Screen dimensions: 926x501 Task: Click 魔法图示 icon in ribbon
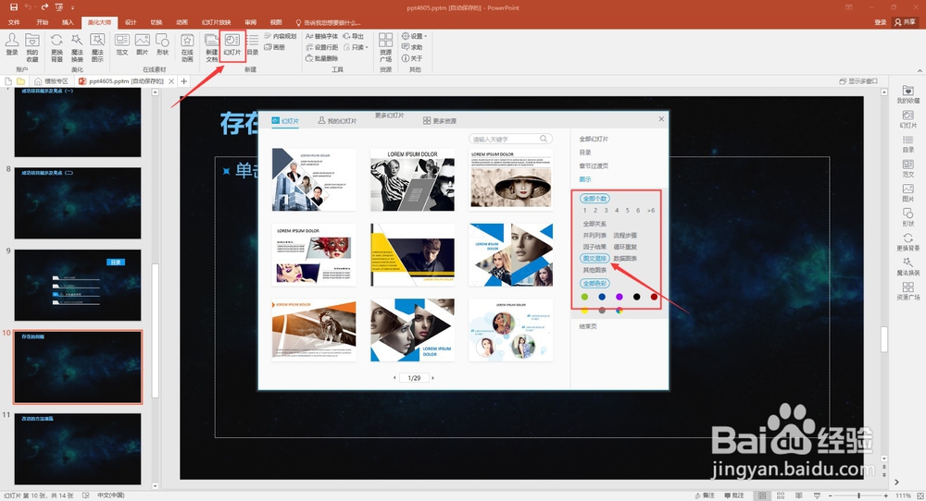[97, 47]
